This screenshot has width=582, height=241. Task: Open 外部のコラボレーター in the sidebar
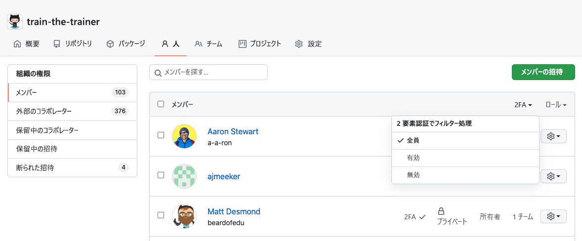pyautogui.click(x=72, y=111)
